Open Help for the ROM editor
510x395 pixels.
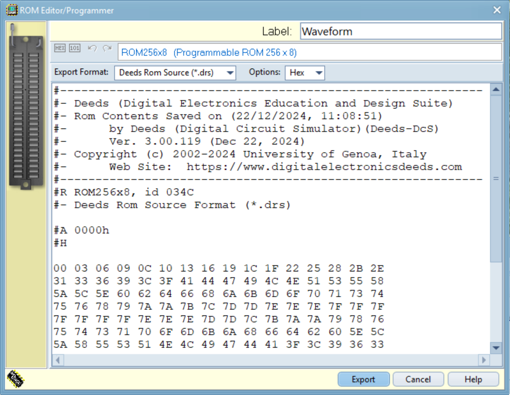click(473, 379)
